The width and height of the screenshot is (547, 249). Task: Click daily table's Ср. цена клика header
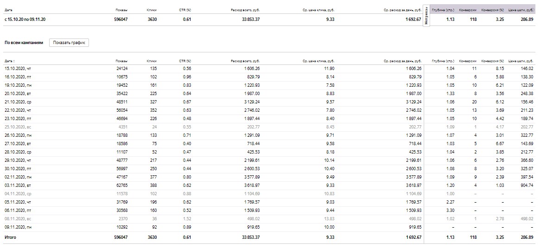point(318,61)
